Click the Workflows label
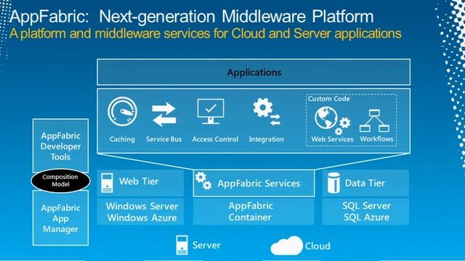Viewport: 465px width, 261px height. pyautogui.click(x=376, y=138)
